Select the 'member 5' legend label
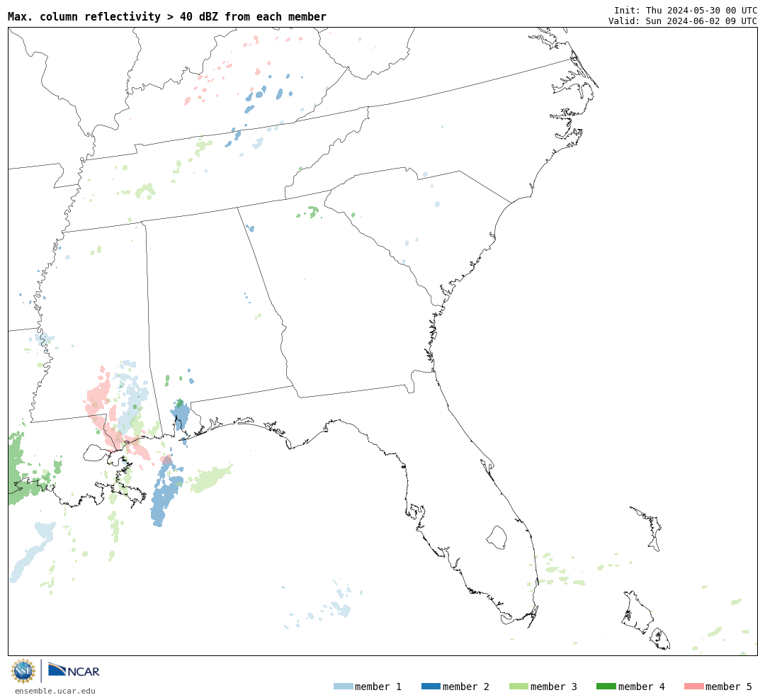Viewport: 765px width, 700px height. coord(729,687)
